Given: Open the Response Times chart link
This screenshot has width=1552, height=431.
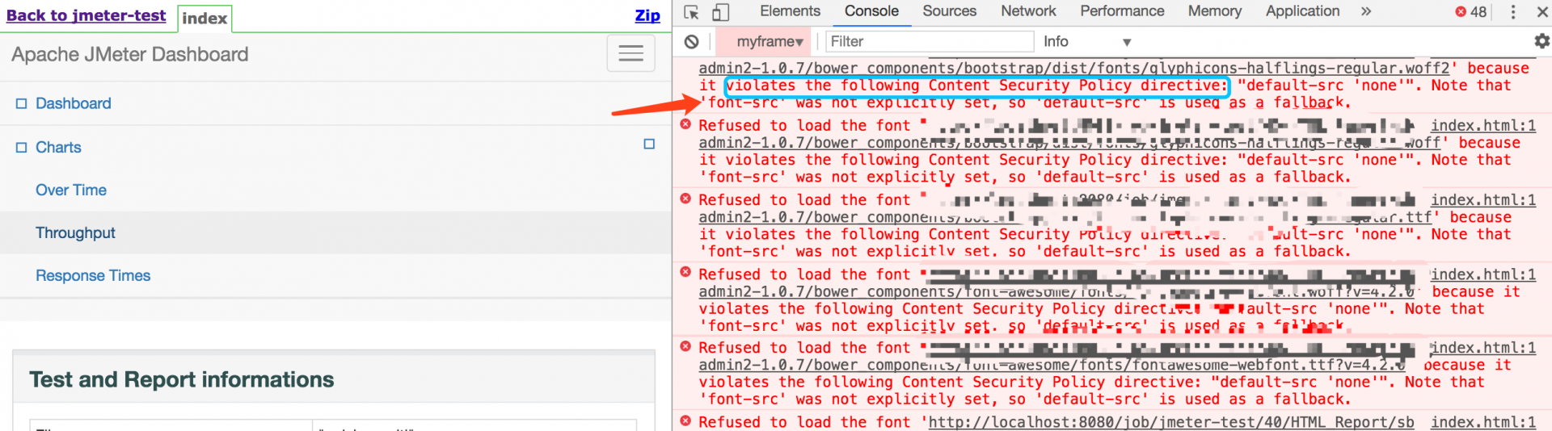Looking at the screenshot, I should [93, 276].
